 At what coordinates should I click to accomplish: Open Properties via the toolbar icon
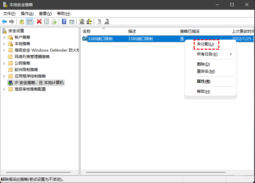tap(46, 21)
